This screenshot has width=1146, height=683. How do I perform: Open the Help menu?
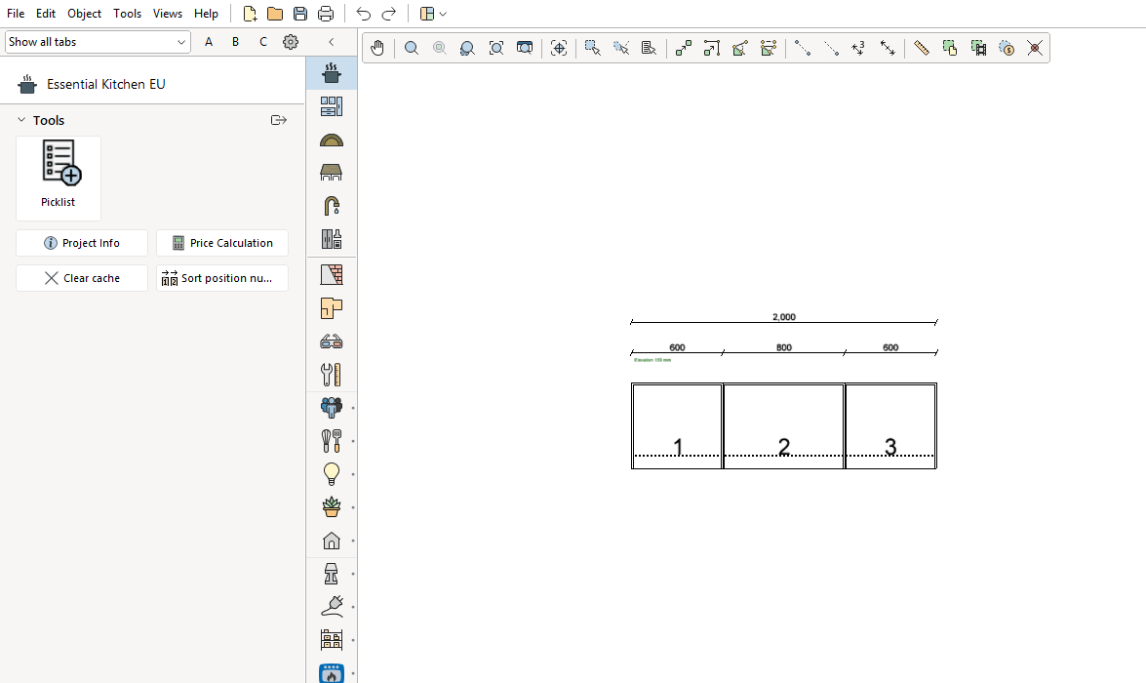206,13
